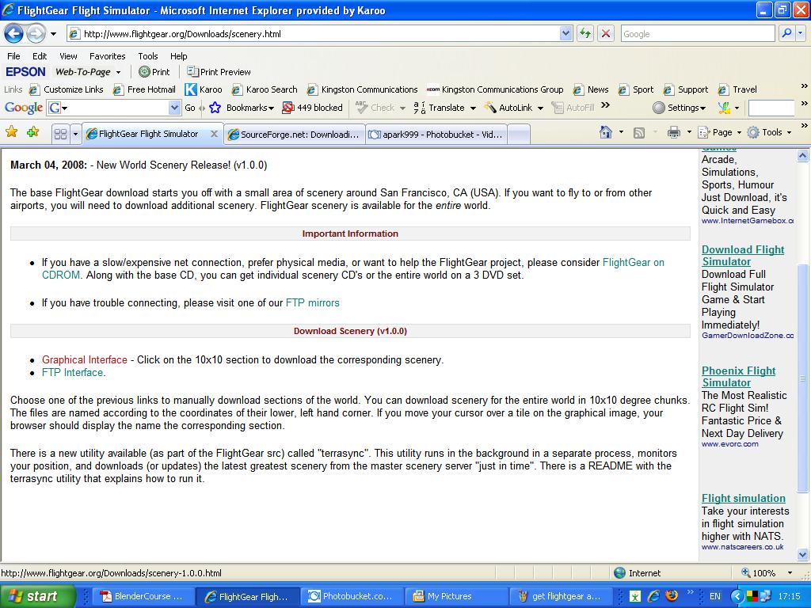Click the 449 blocked popup blocker

[312, 108]
